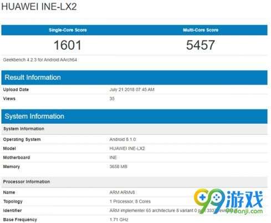This screenshot has width=271, height=223.
Task: Select the HUAWEI INE-LX2 model value
Action: (x=127, y=148)
